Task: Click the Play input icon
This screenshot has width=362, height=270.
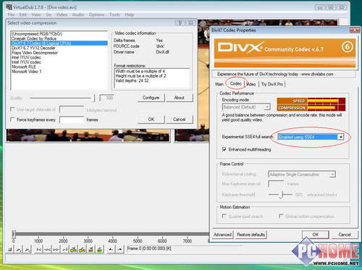Action: [x=19, y=249]
